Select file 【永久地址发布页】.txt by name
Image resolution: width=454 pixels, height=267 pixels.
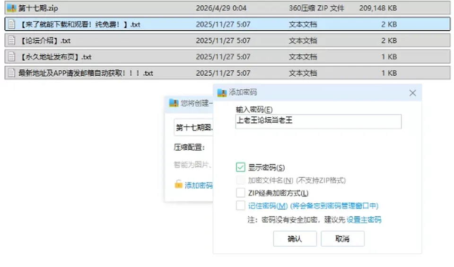click(56, 57)
